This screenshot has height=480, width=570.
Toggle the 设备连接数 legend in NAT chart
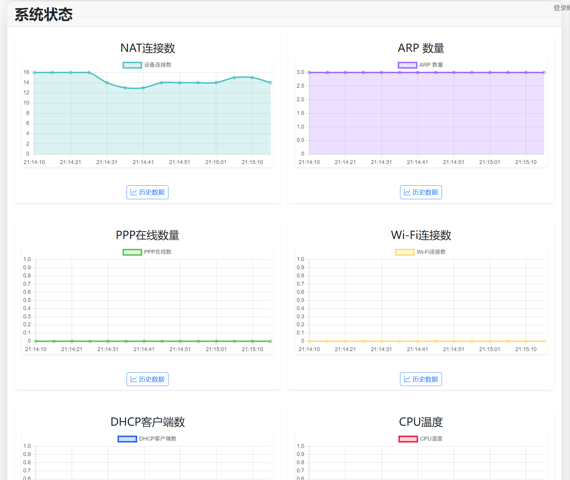pyautogui.click(x=147, y=65)
